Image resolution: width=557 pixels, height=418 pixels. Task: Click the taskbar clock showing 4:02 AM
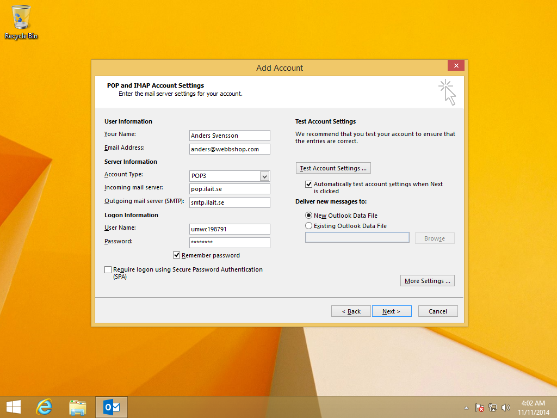pyautogui.click(x=533, y=407)
